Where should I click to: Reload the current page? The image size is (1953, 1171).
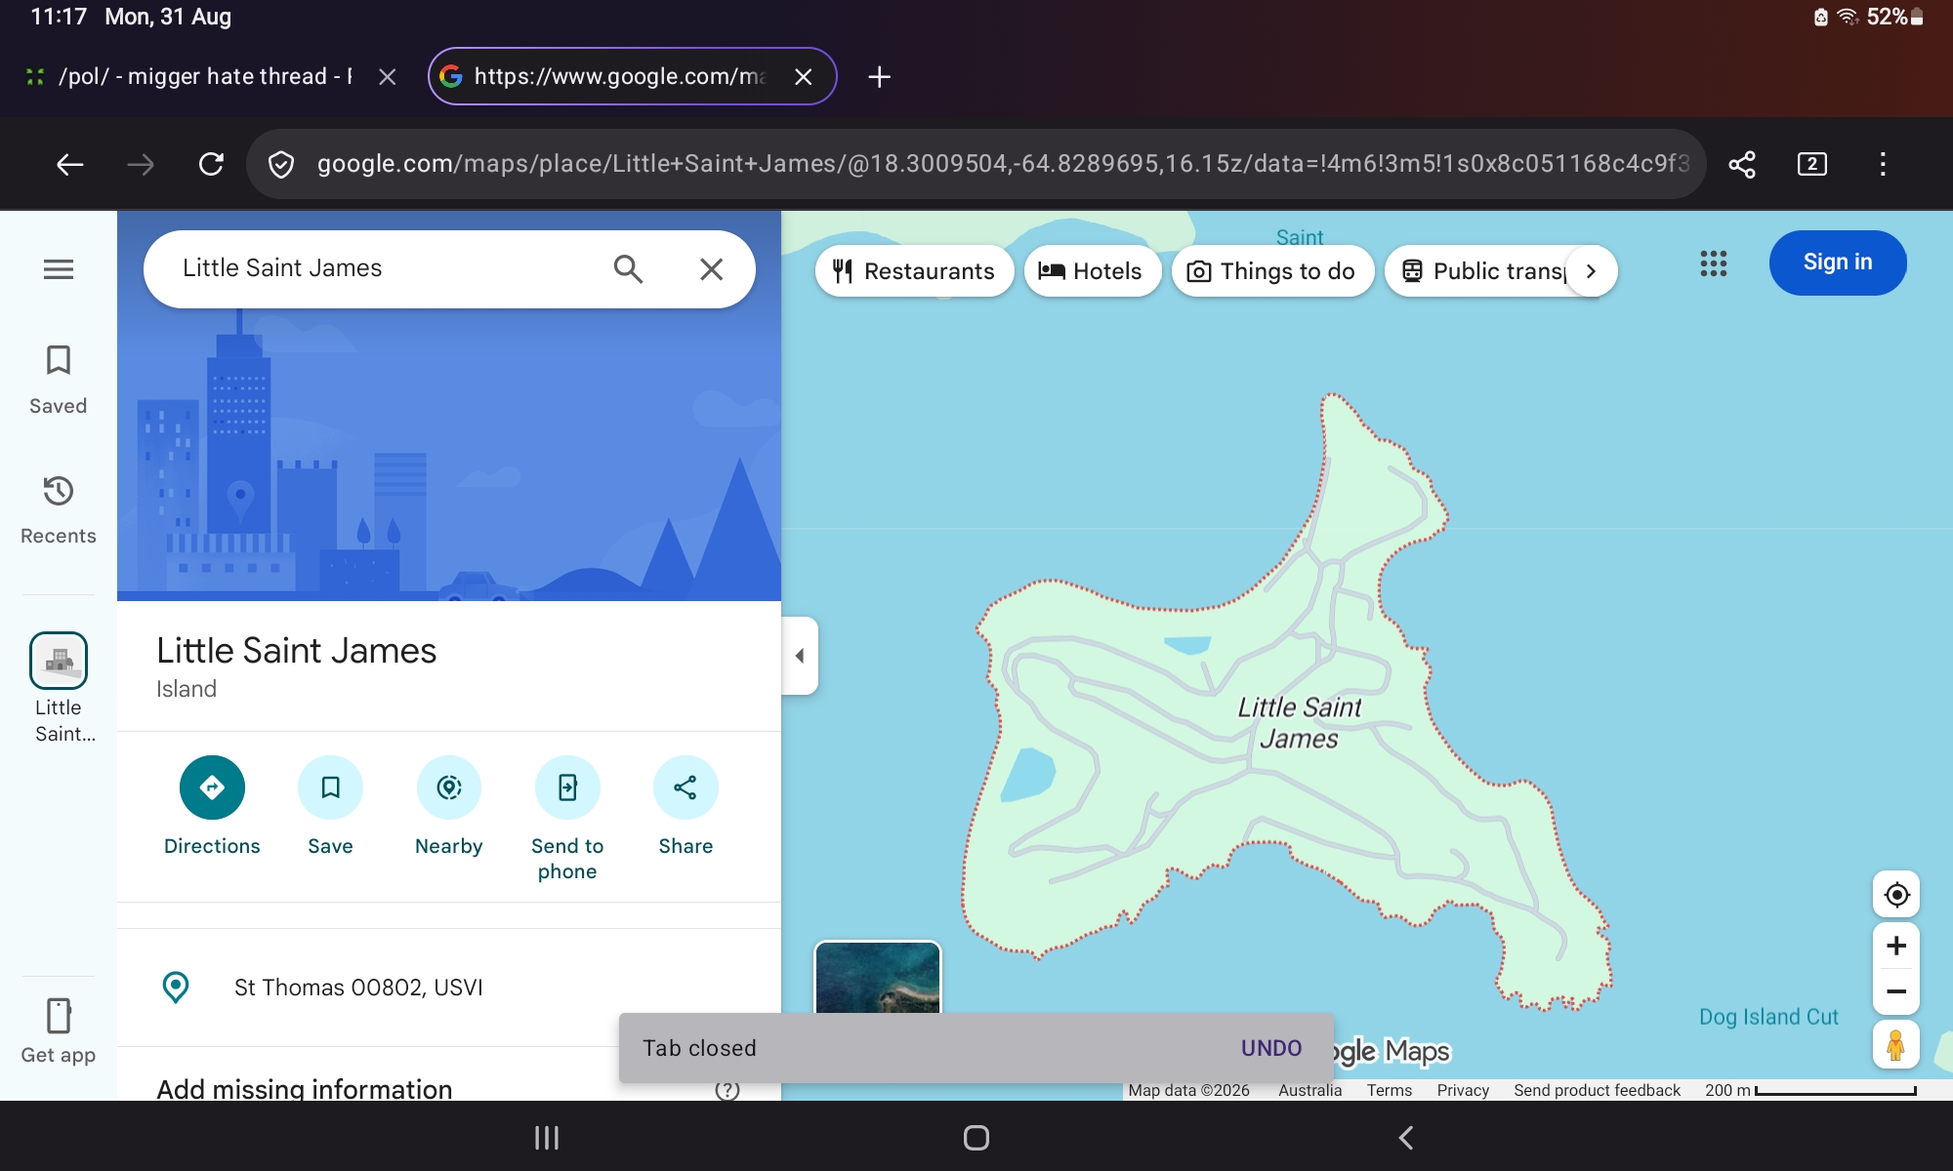(x=211, y=164)
